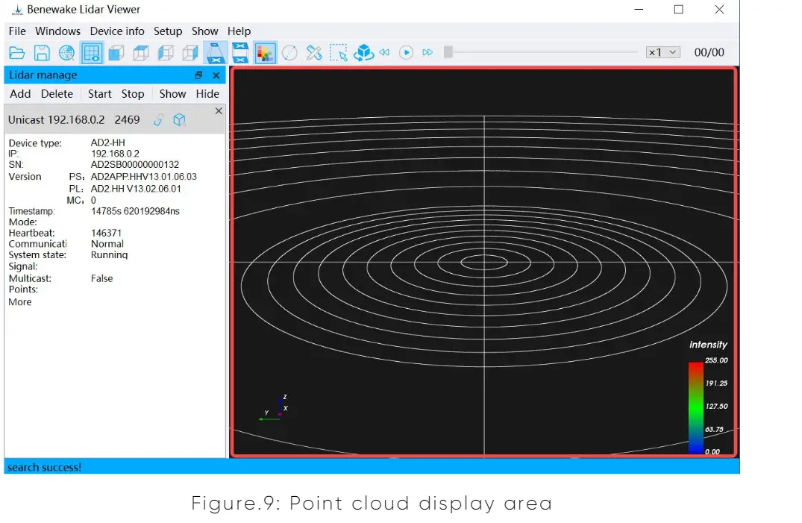
Task: Click the orthographic projection icon
Action: 240,53
